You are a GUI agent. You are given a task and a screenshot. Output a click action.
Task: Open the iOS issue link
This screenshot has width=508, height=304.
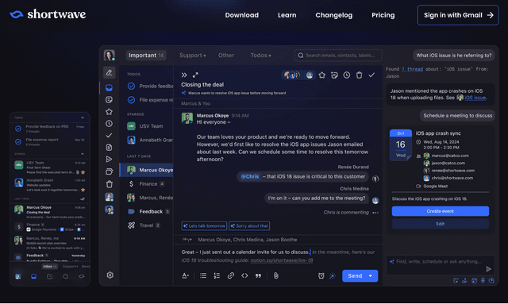pyautogui.click(x=475, y=98)
